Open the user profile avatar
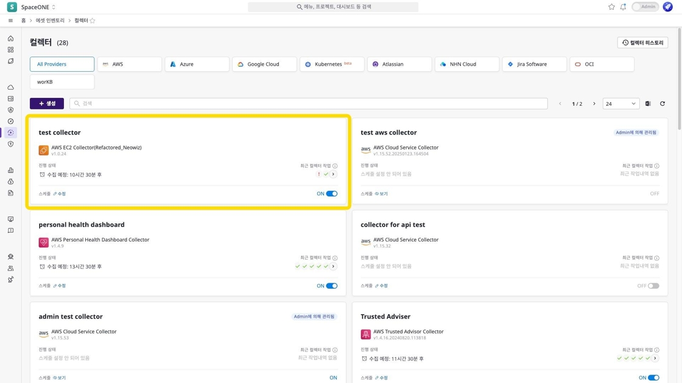The image size is (682, 383). (x=667, y=7)
